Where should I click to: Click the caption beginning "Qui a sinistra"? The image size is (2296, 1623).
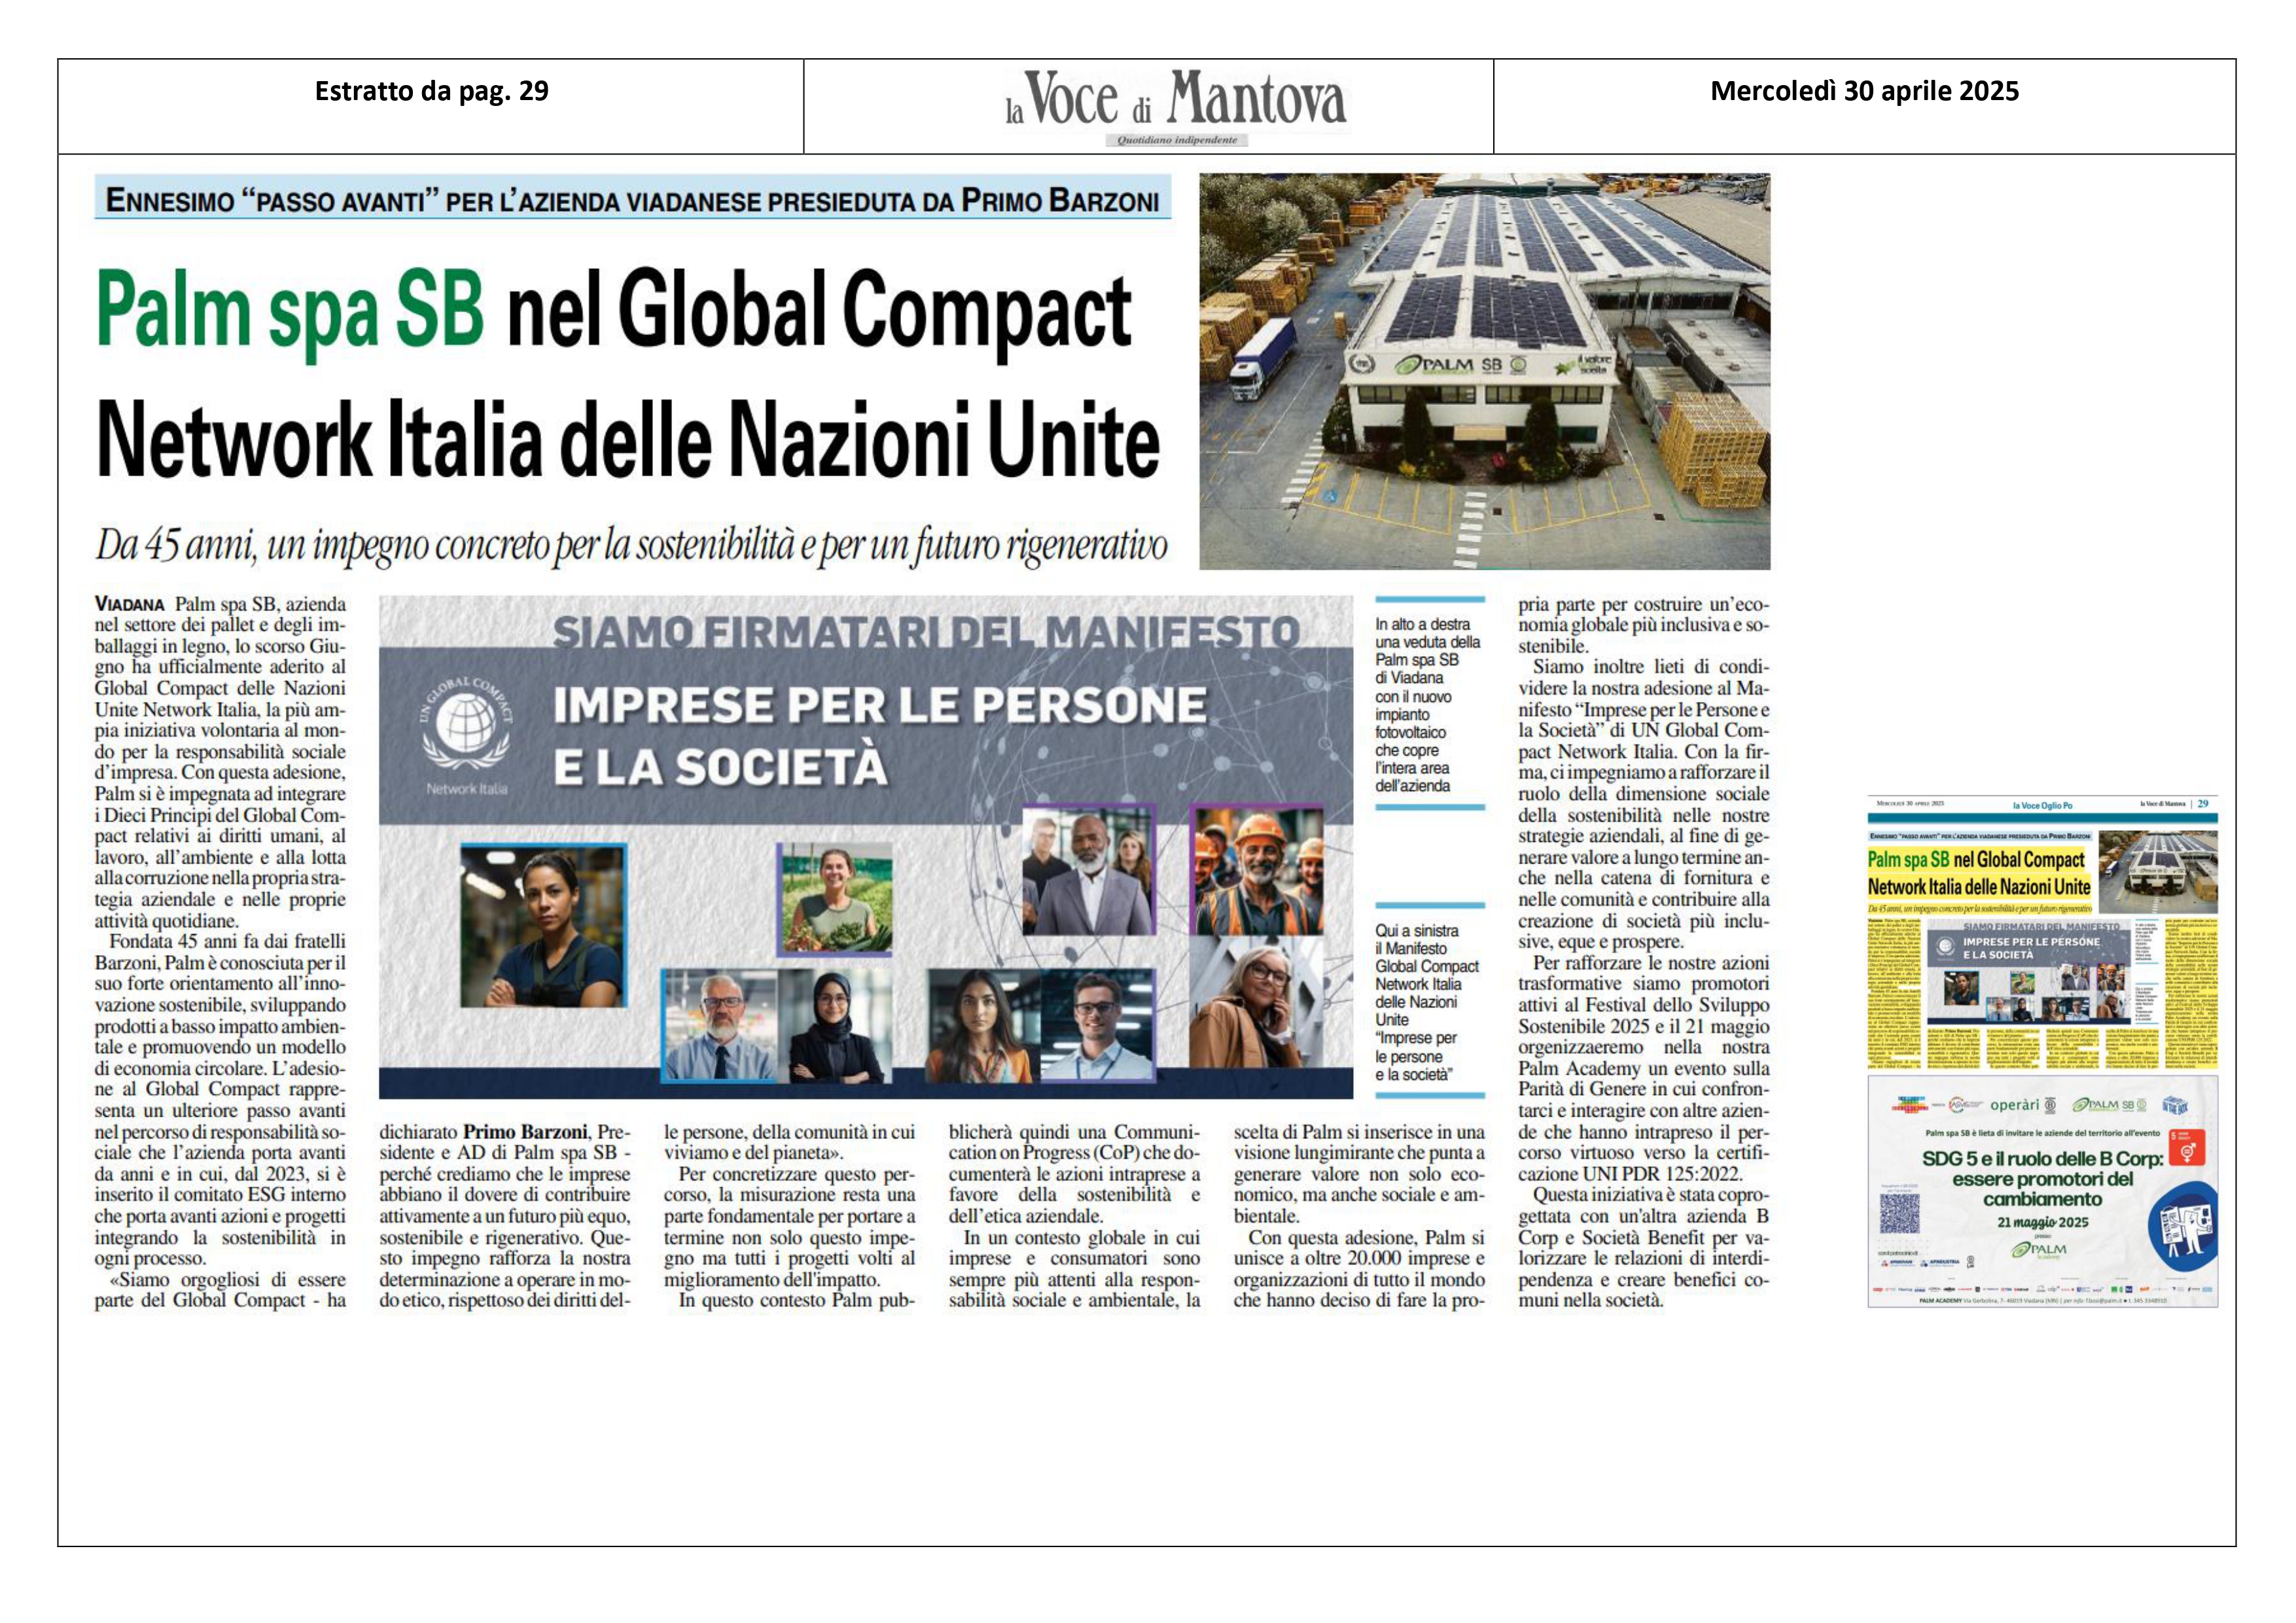(x=1427, y=1002)
